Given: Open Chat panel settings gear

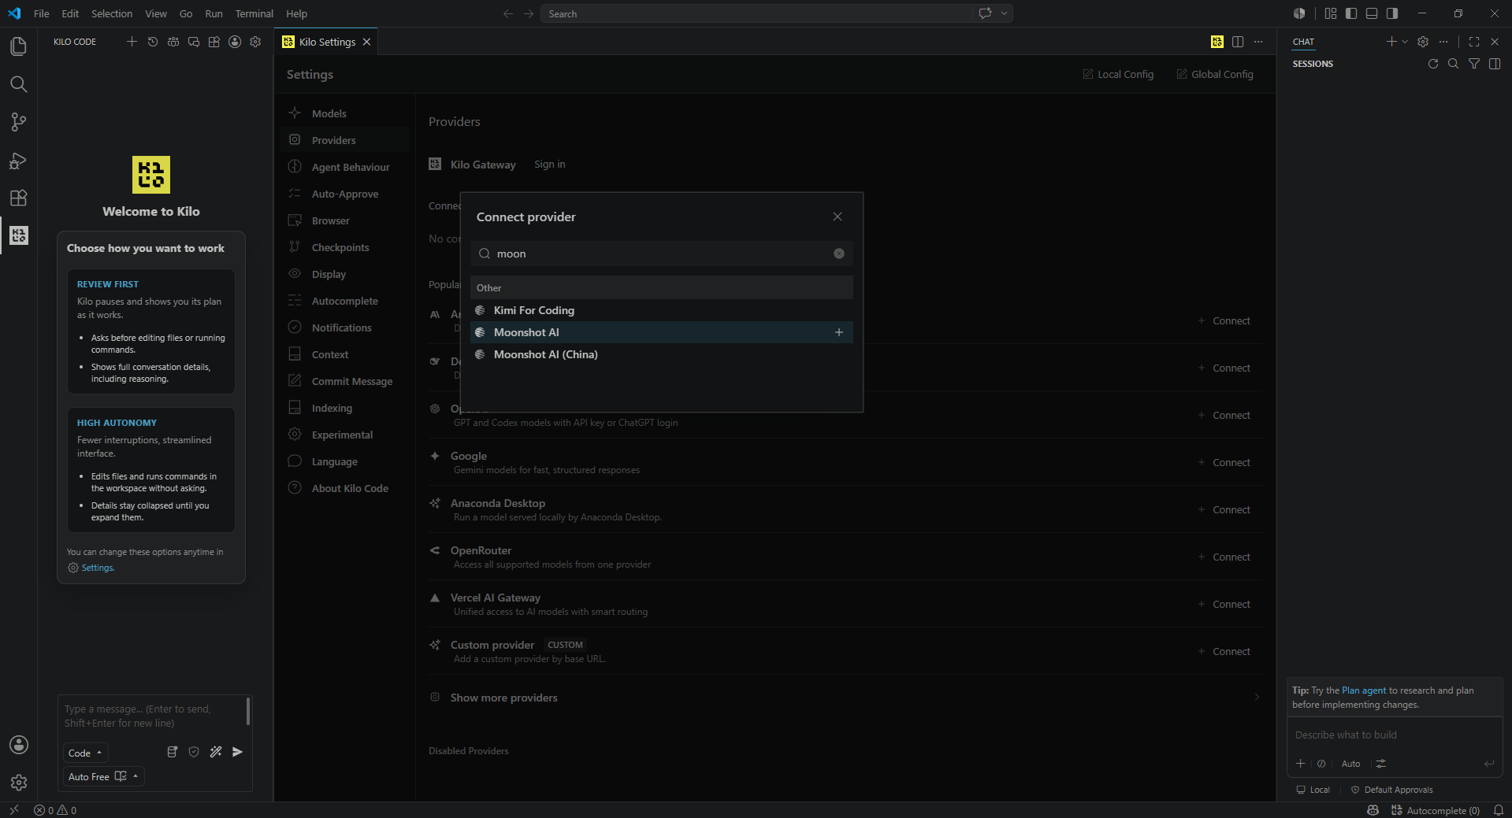Looking at the screenshot, I should click(x=1423, y=42).
